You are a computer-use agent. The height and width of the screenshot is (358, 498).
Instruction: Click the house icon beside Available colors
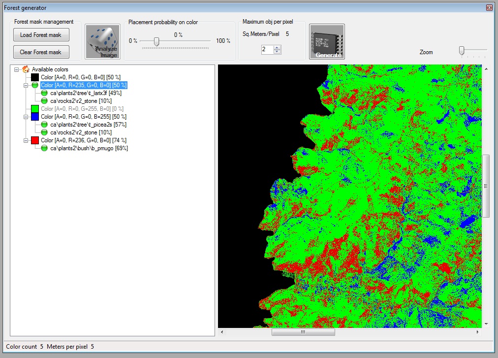[x=26, y=69]
